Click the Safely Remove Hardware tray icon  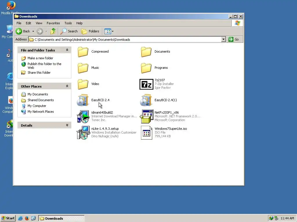(276, 218)
